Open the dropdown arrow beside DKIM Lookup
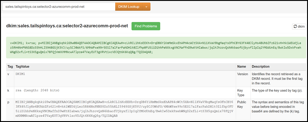The width and height of the screenshot is (308, 122). 146,7
